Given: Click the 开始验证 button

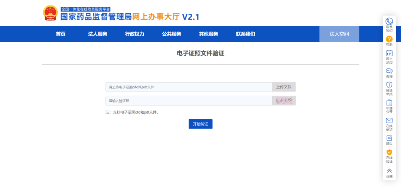Looking at the screenshot, I should (x=200, y=124).
